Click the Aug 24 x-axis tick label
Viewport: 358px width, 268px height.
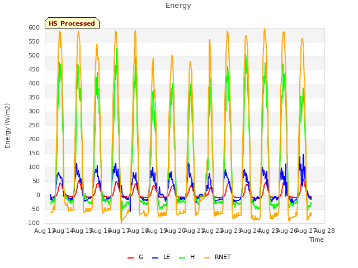250,231
